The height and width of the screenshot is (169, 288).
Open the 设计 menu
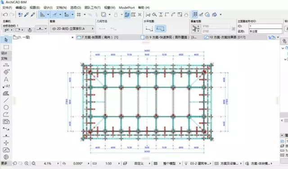coord(48,8)
